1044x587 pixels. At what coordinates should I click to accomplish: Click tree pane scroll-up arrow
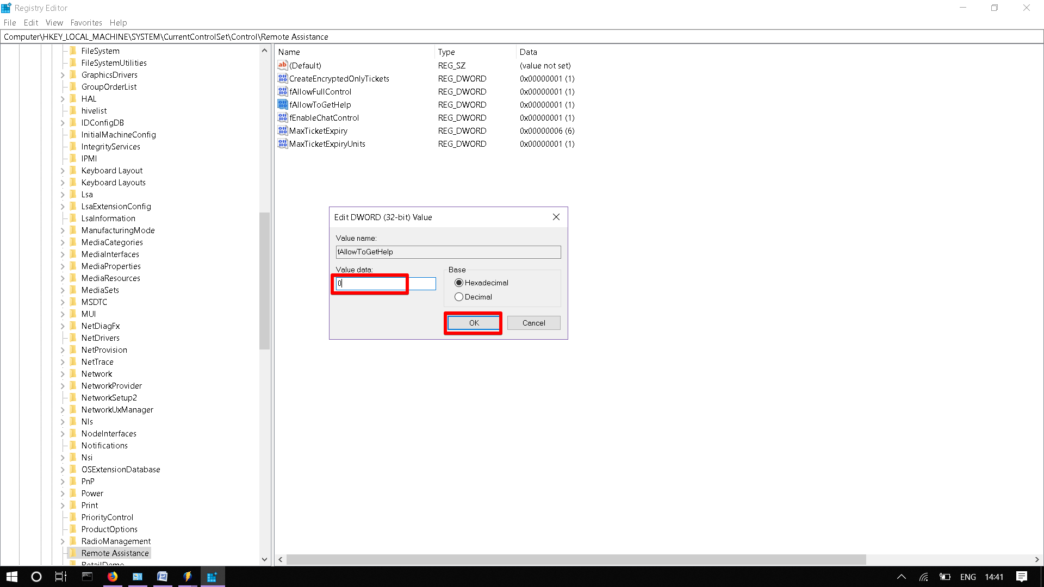tap(265, 51)
